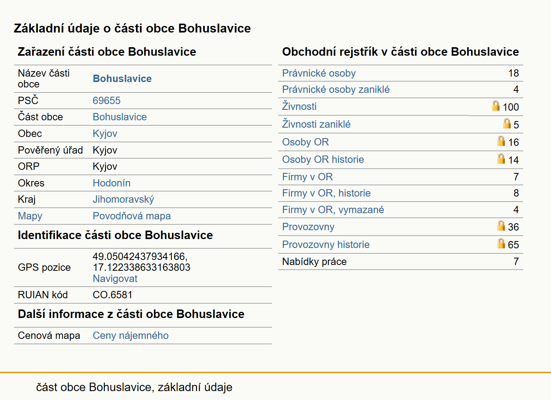
Task: Open Firmy v OR, vymazané link
Action: [x=333, y=210]
